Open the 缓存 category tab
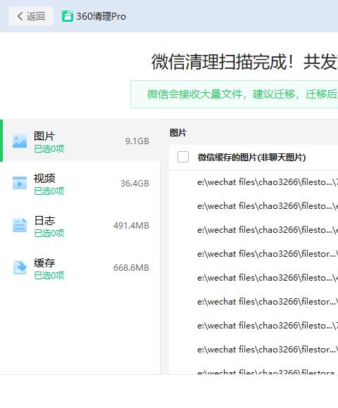This screenshot has width=338, height=408. pos(81,267)
